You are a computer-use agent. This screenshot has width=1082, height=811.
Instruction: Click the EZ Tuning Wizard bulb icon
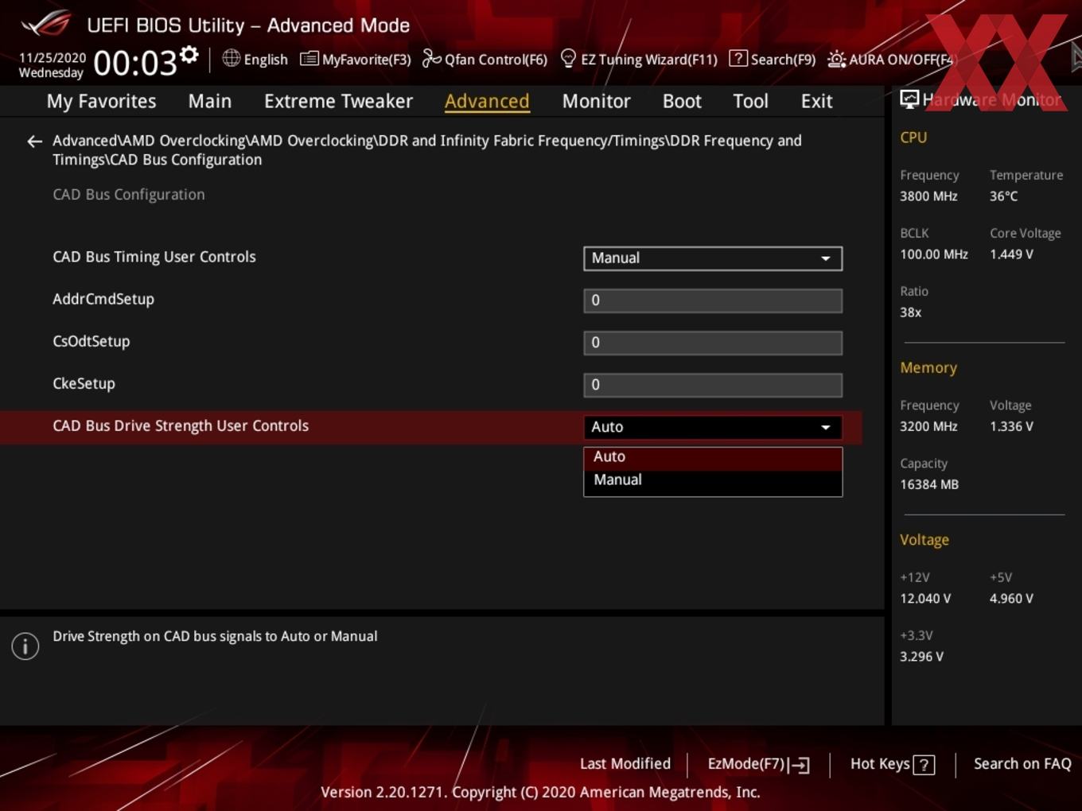point(568,58)
